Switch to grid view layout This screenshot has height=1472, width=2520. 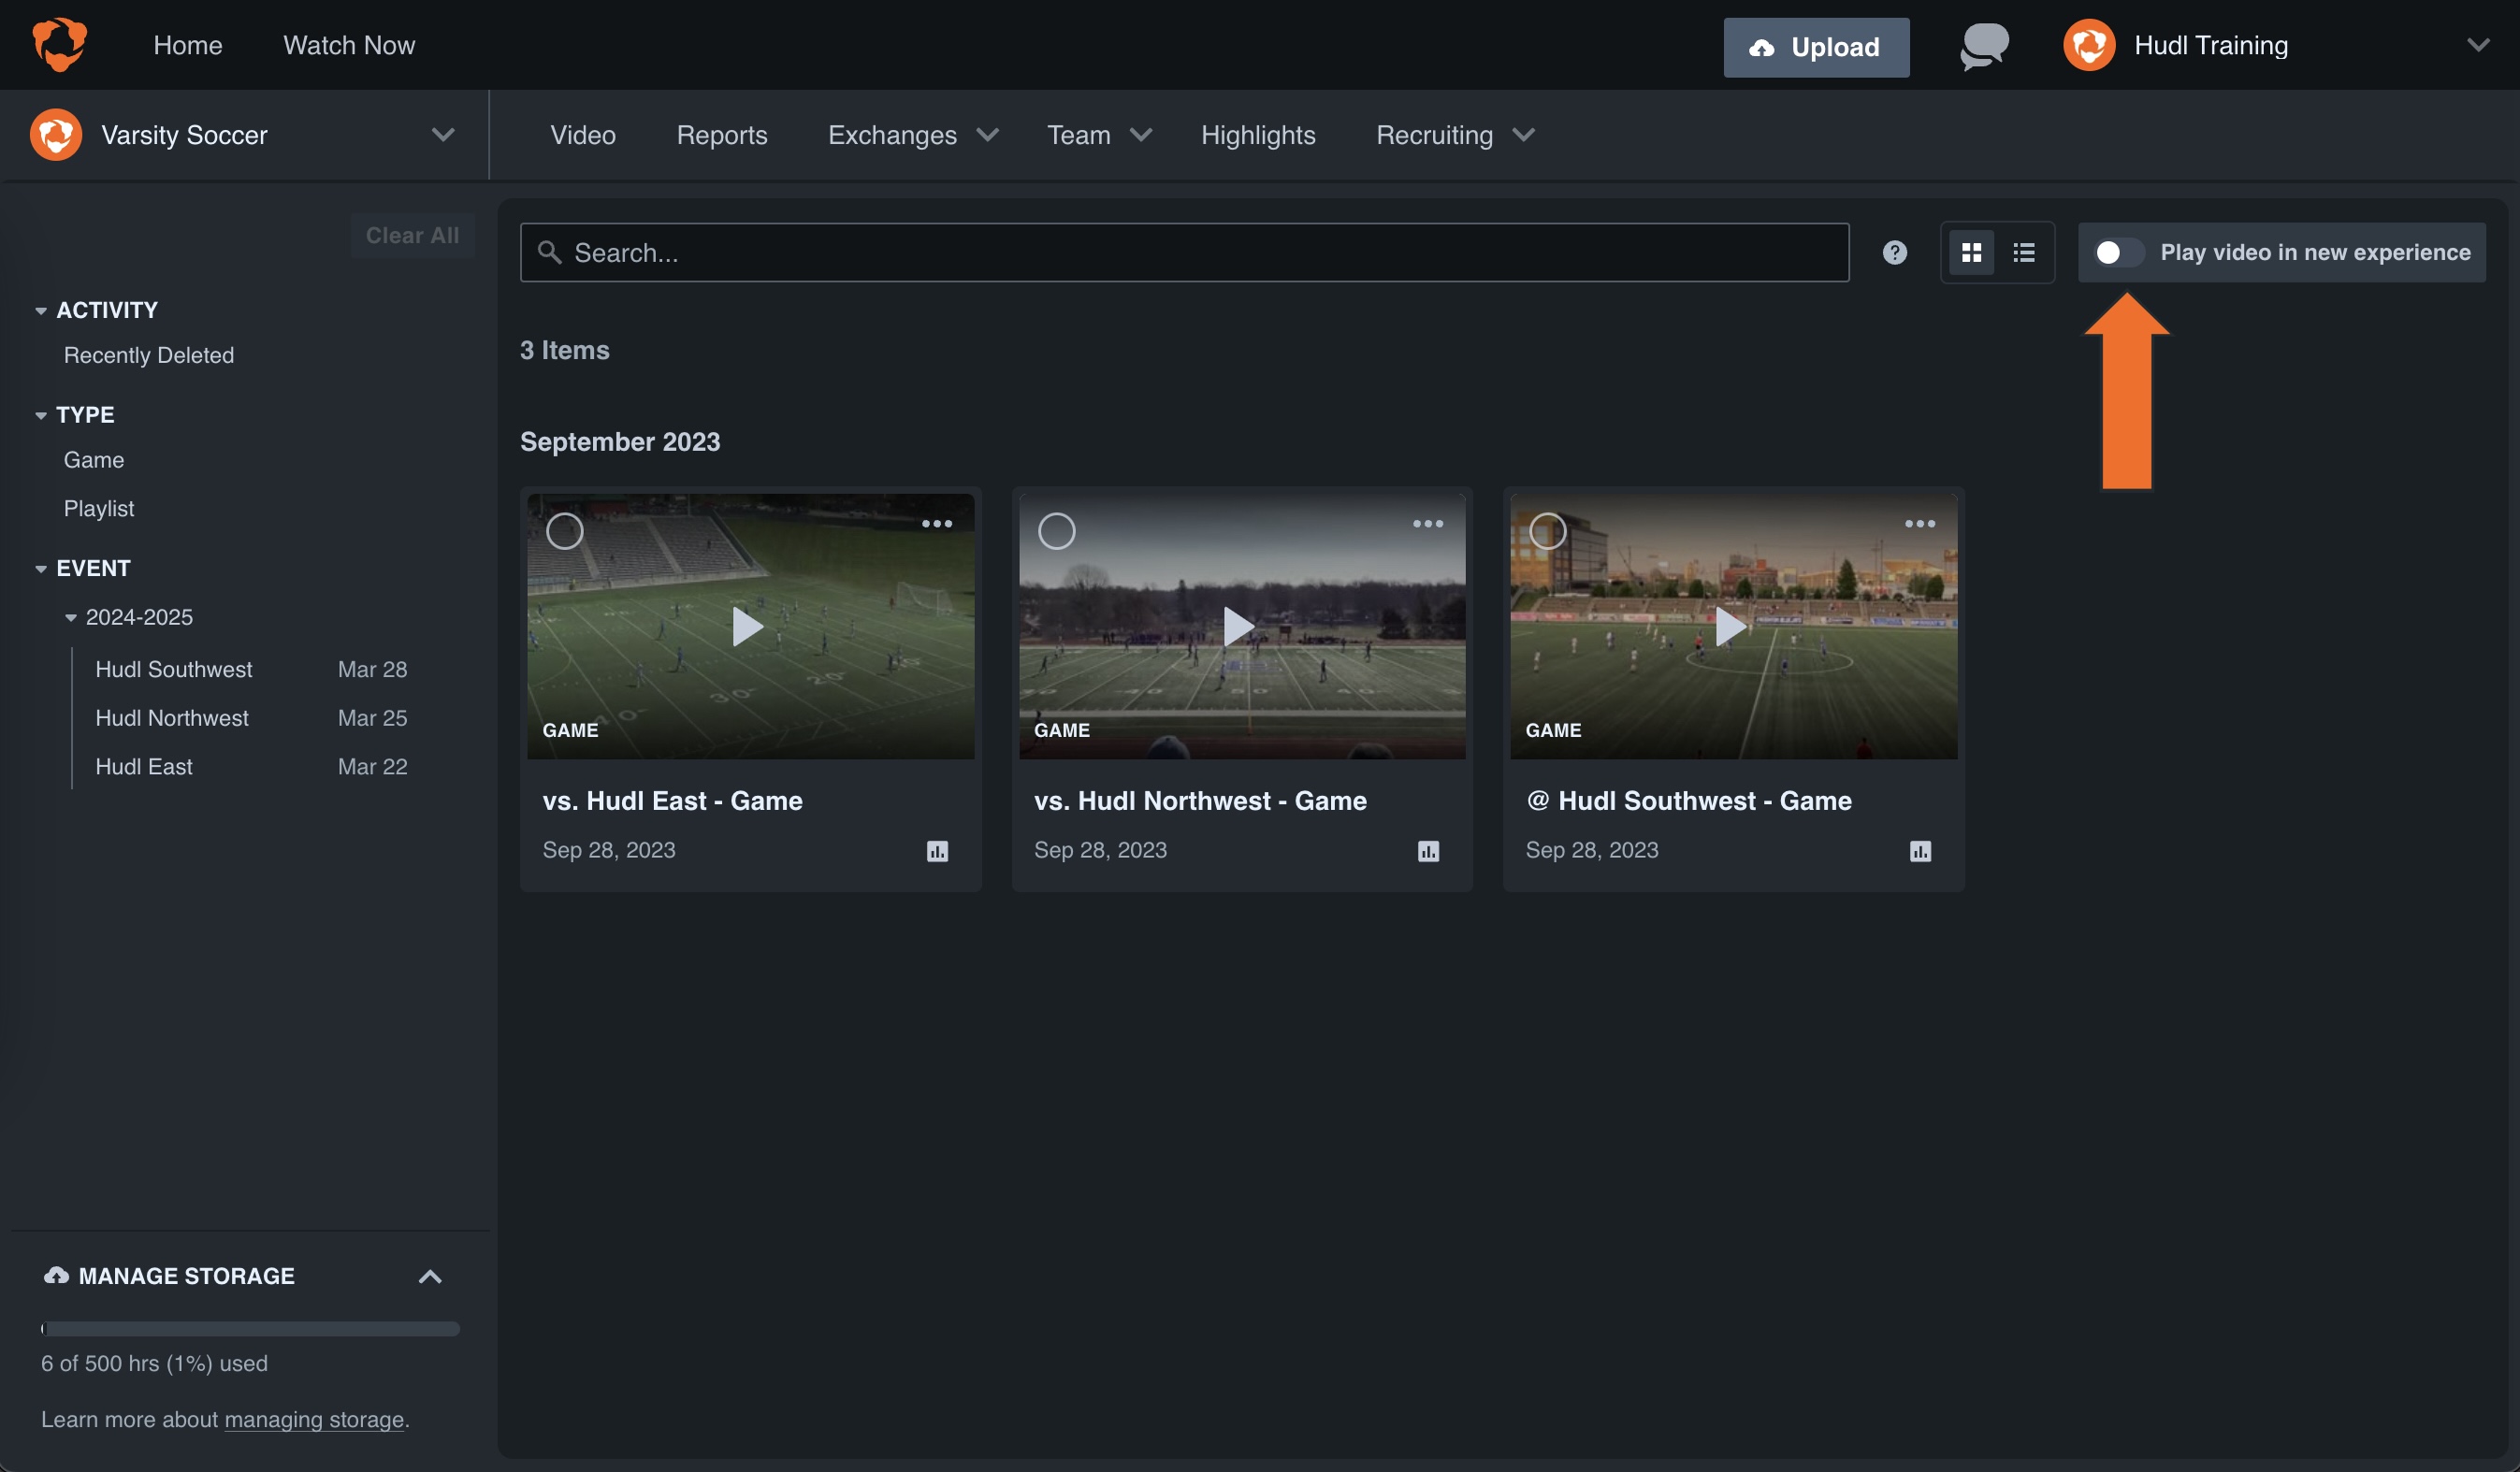(1972, 252)
